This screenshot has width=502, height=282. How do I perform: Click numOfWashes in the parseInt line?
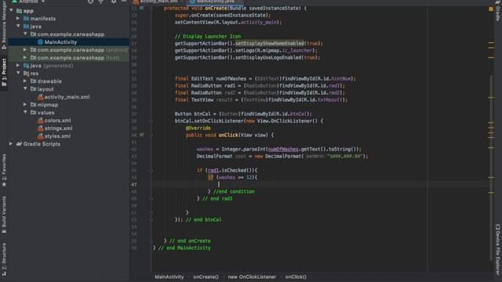283,150
